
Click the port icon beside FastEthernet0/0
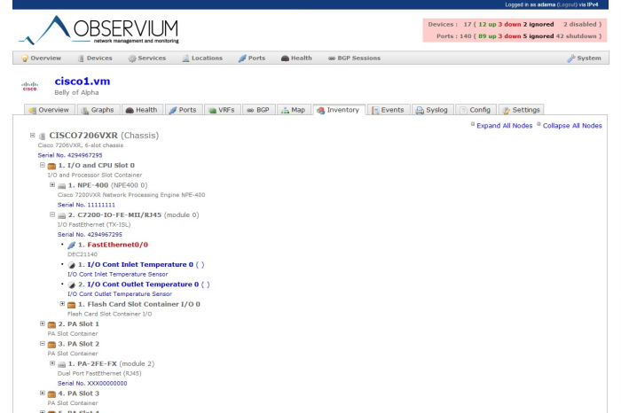click(x=72, y=245)
